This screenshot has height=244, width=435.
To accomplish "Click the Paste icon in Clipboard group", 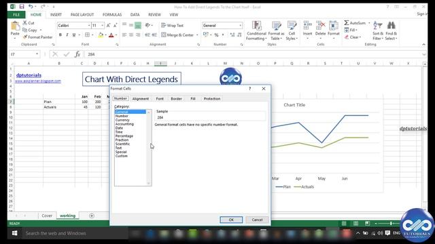I will pos(15,26).
